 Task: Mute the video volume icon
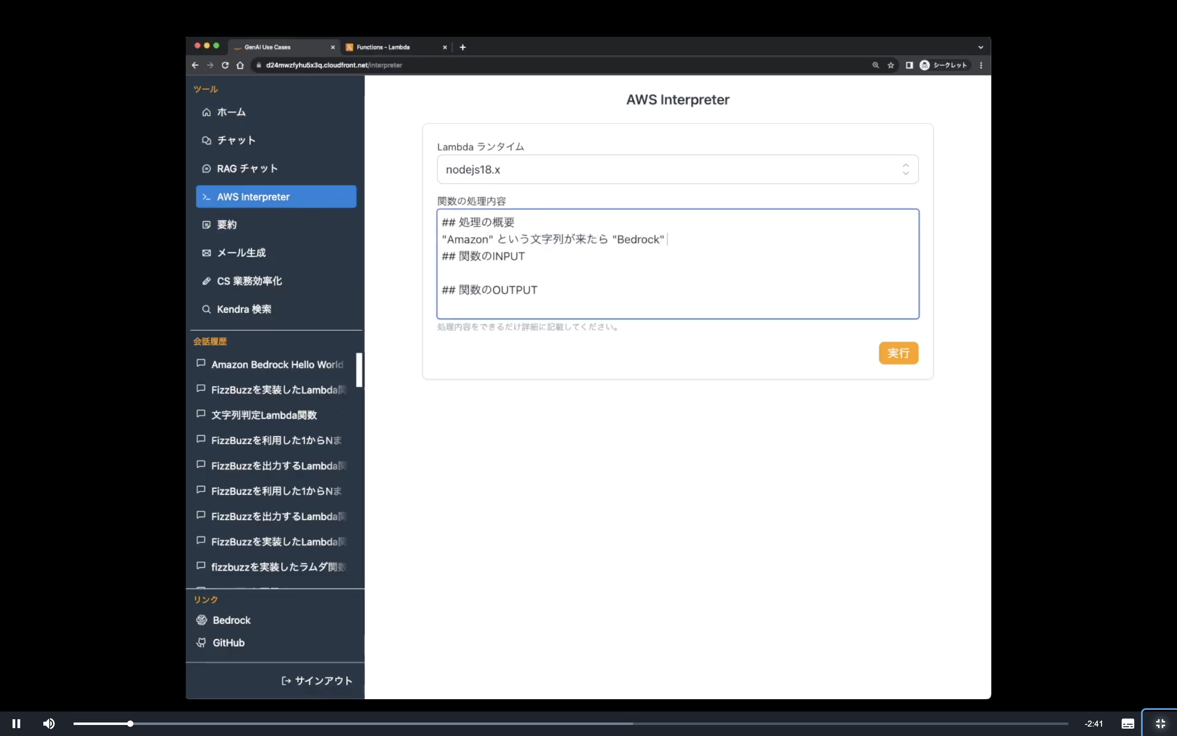[x=49, y=723]
